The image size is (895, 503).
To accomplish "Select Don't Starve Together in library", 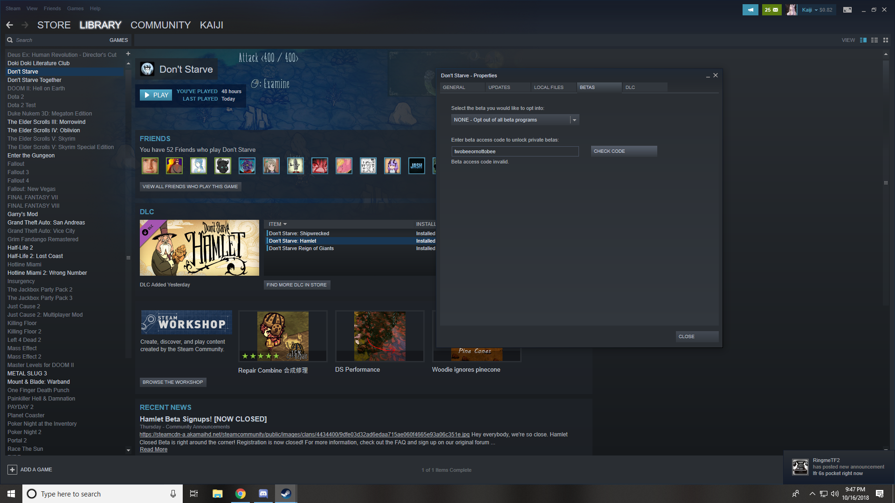I will tap(34, 80).
